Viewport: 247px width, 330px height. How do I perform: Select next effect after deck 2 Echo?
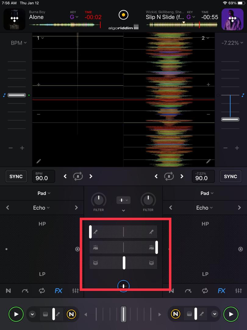tap(239, 208)
